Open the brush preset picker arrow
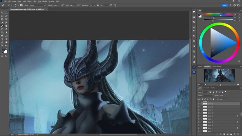Screen dimensions: 242x136 coord(18,5)
